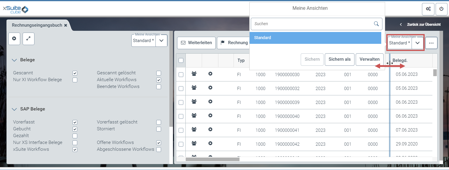Collapse the SAP Belege section
This screenshot has height=170, width=449.
tap(14, 109)
